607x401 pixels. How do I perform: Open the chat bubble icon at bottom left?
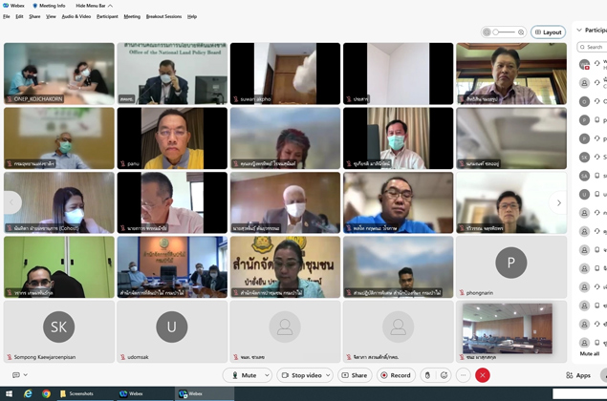pyautogui.click(x=16, y=375)
